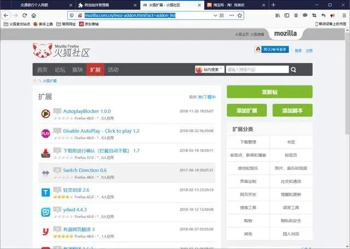
Task: Select the 国人出品 category
Action: [x=291, y=234]
